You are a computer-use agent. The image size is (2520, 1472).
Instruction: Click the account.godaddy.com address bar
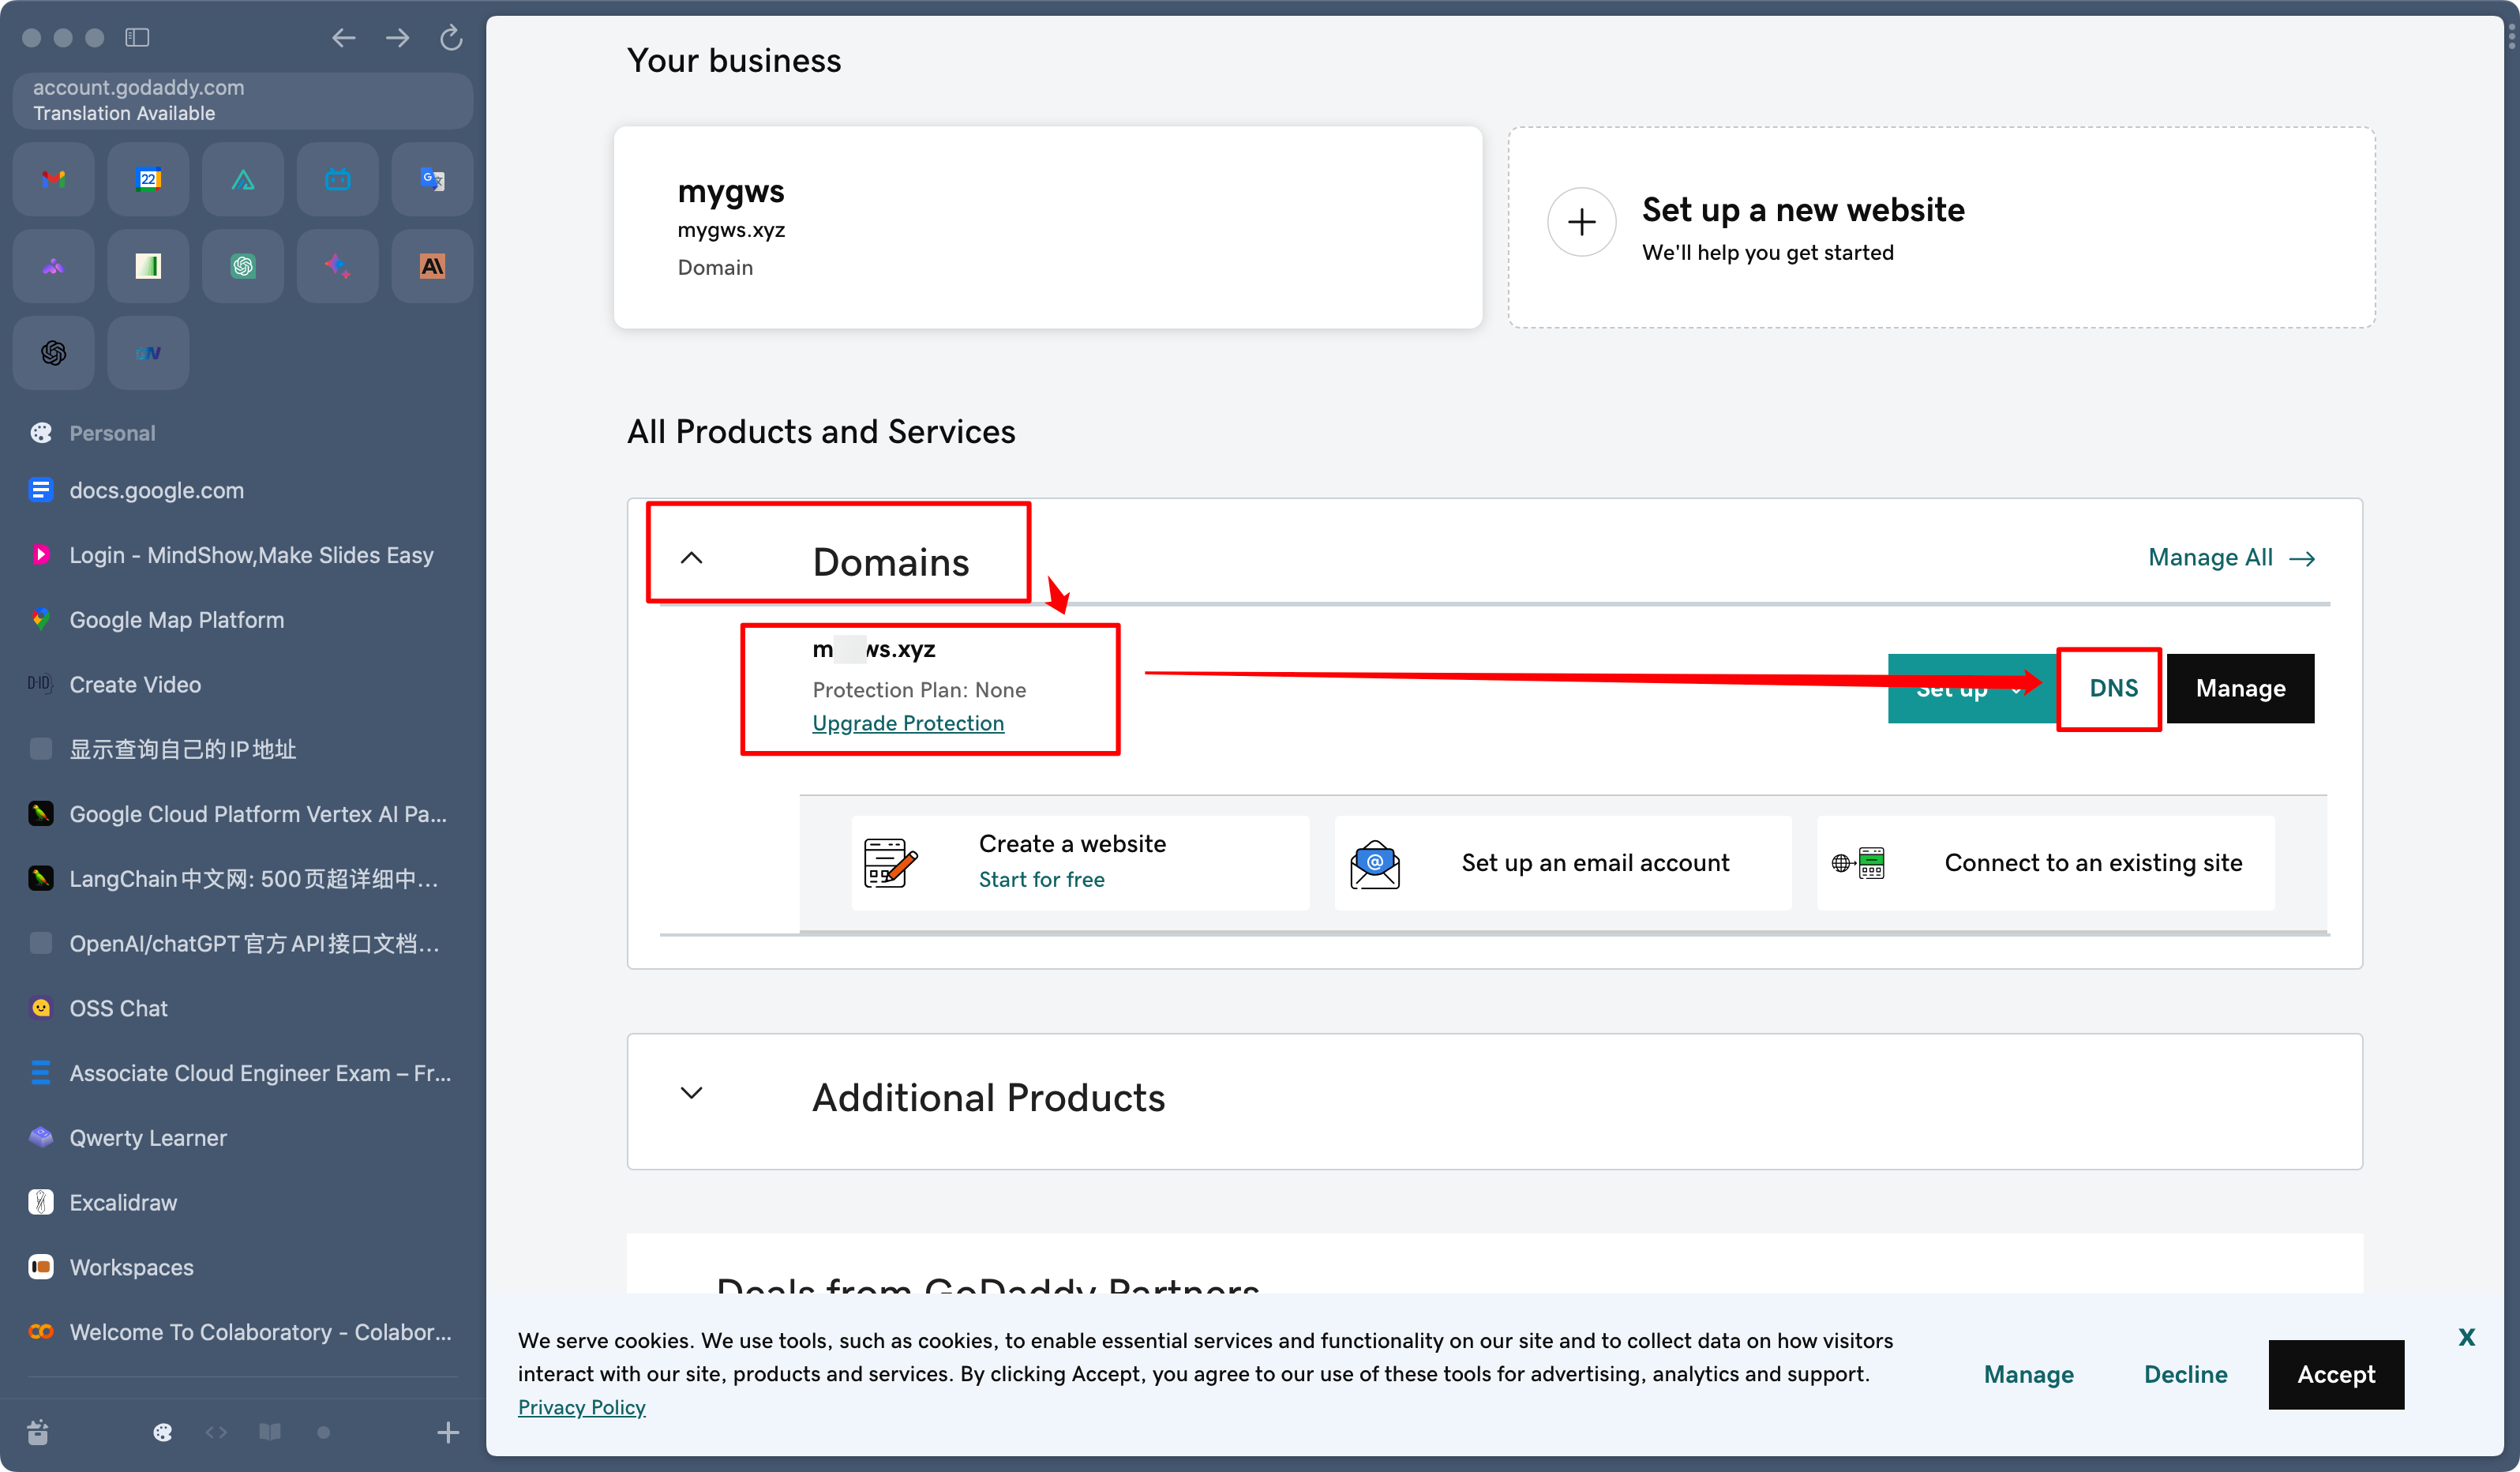(242, 100)
